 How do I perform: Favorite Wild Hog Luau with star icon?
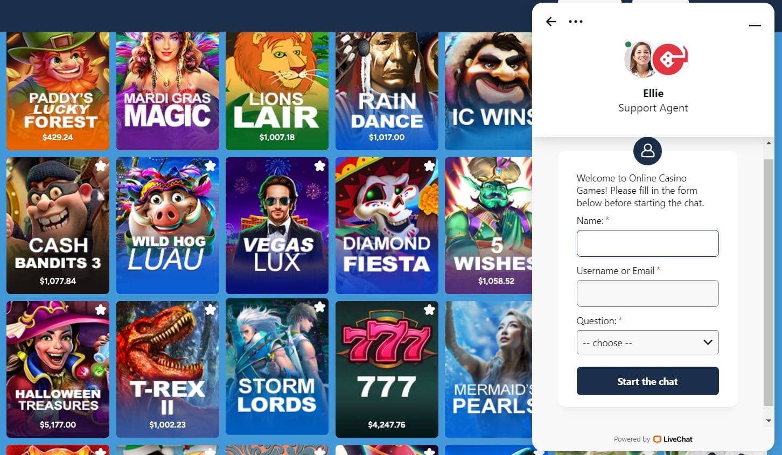(x=211, y=166)
